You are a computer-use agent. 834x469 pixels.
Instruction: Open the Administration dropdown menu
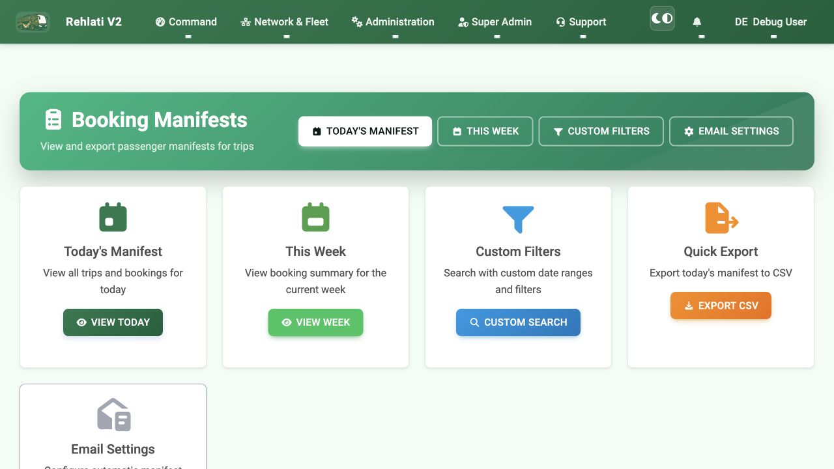[393, 22]
